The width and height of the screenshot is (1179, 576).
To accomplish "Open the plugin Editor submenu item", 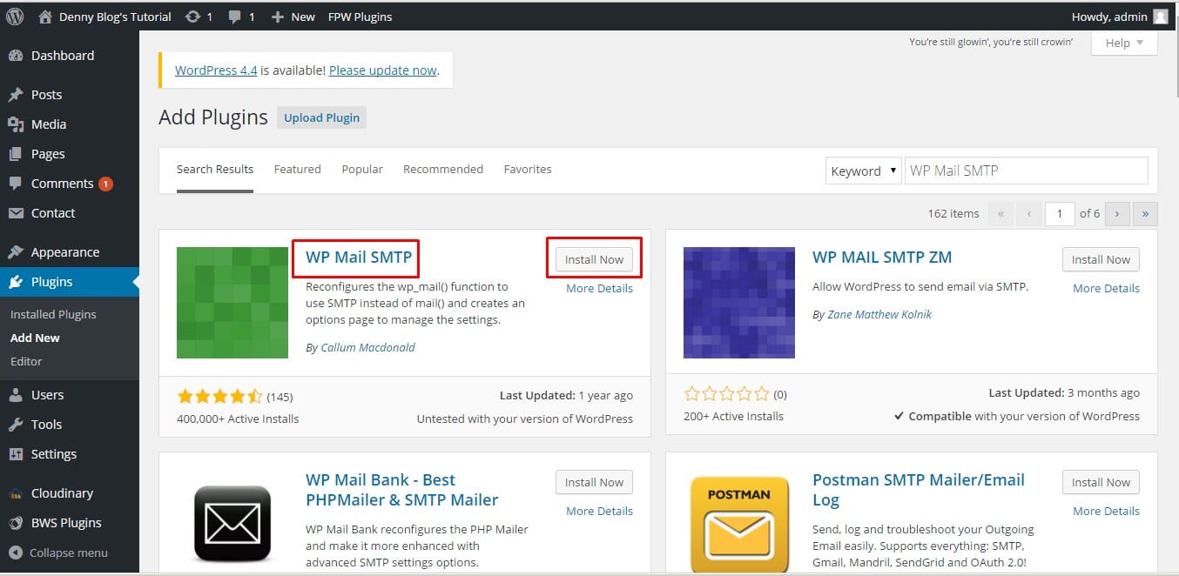I will coord(26,361).
